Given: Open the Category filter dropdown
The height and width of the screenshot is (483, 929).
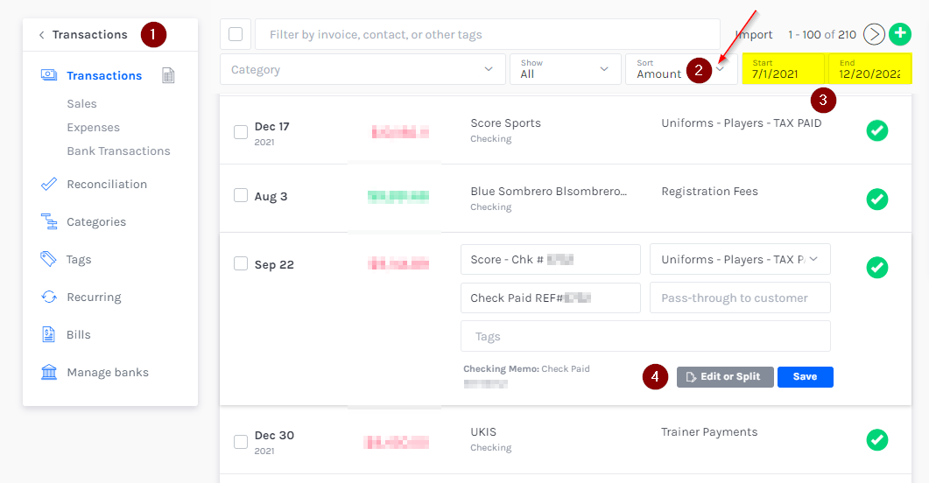Looking at the screenshot, I should pyautogui.click(x=362, y=69).
